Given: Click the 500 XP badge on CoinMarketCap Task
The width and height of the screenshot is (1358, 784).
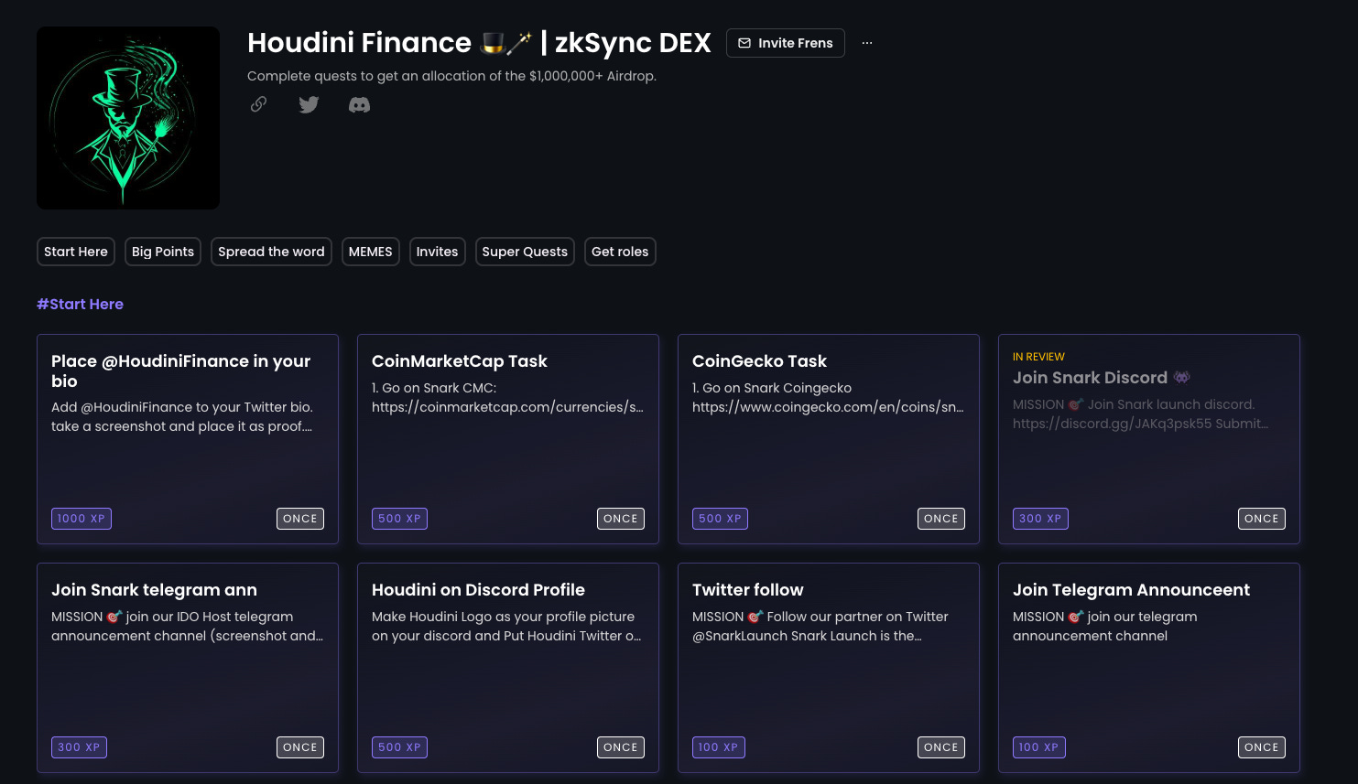Looking at the screenshot, I should (399, 519).
